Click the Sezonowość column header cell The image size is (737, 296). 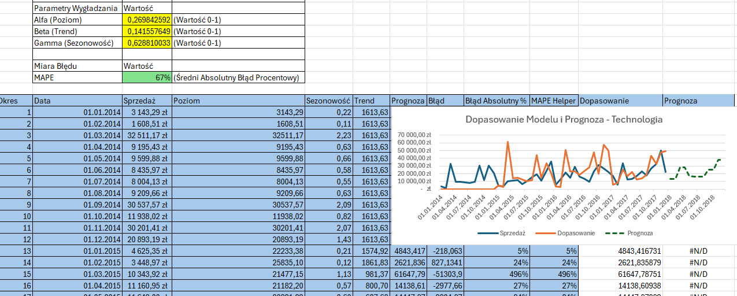point(329,101)
